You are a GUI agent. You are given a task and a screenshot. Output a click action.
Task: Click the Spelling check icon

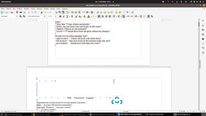(60, 12)
